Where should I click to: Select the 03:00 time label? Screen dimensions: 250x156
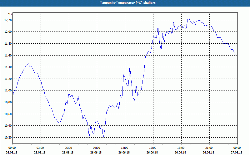41,148
